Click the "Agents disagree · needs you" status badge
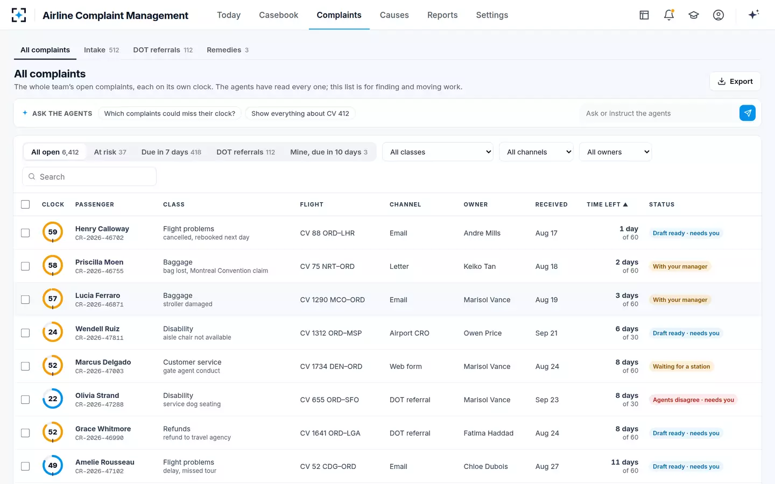 click(x=693, y=400)
